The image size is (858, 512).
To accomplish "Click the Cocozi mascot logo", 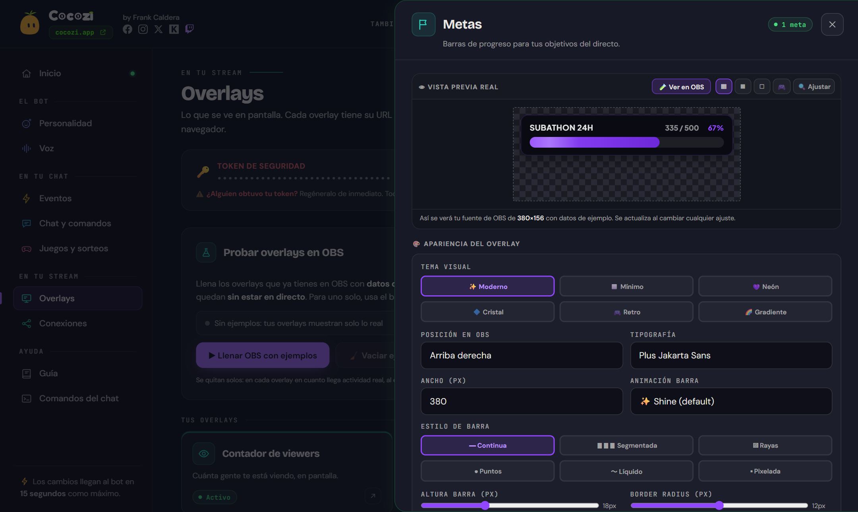I will [30, 23].
